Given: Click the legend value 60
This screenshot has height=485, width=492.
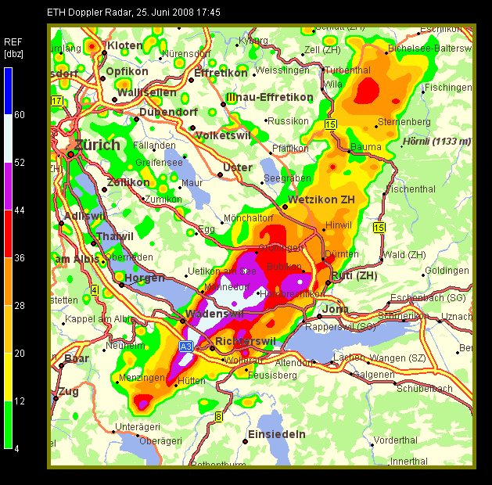Looking at the screenshot, I should [20, 115].
